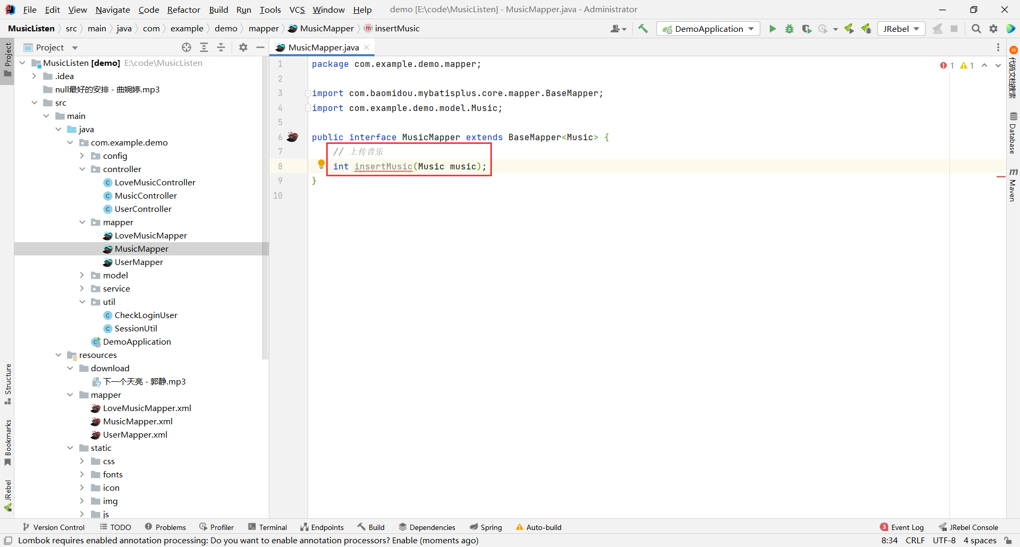The height and width of the screenshot is (547, 1020).
Task: Click the UTF-8 encoding selector
Action: click(x=944, y=541)
